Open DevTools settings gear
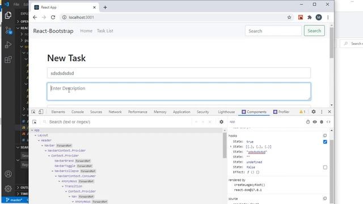 pos(314,112)
